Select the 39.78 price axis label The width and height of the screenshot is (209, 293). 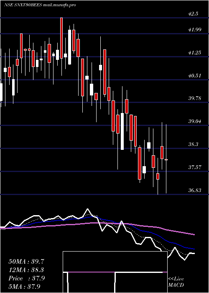coord(195,98)
